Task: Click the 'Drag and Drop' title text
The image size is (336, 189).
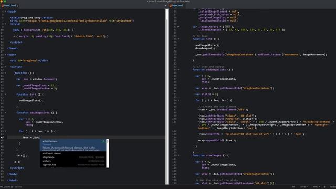Action: click(30, 18)
